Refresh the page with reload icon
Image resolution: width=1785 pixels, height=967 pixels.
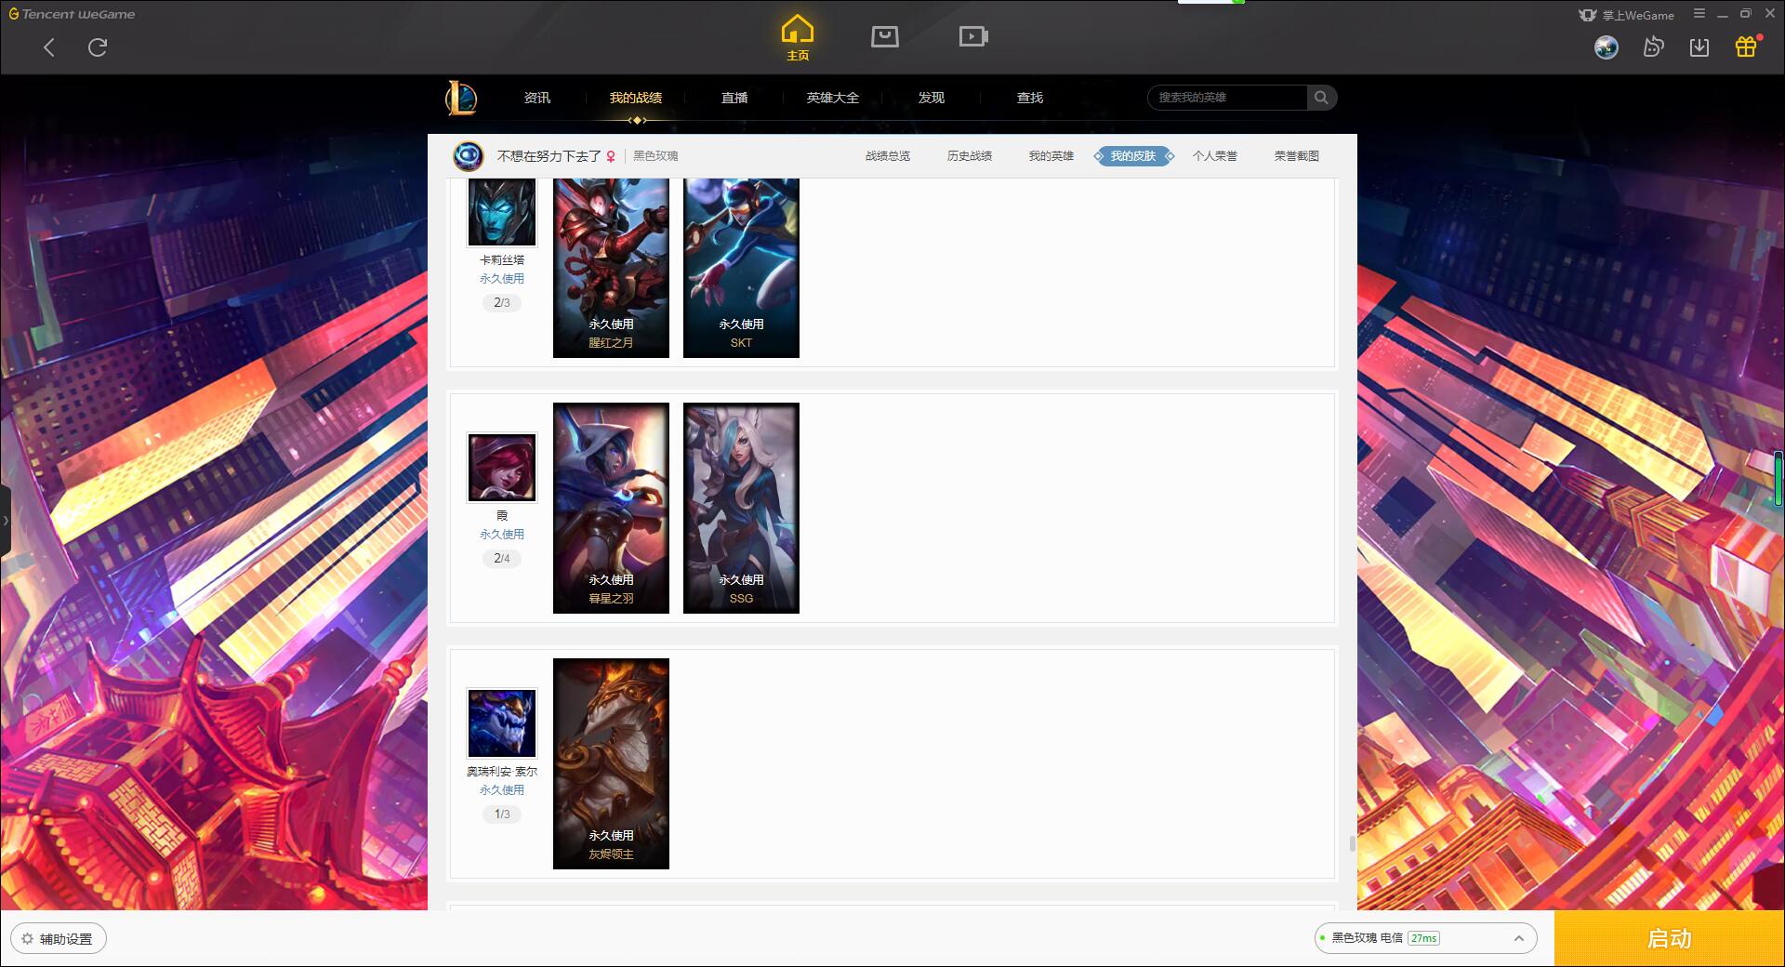click(98, 47)
